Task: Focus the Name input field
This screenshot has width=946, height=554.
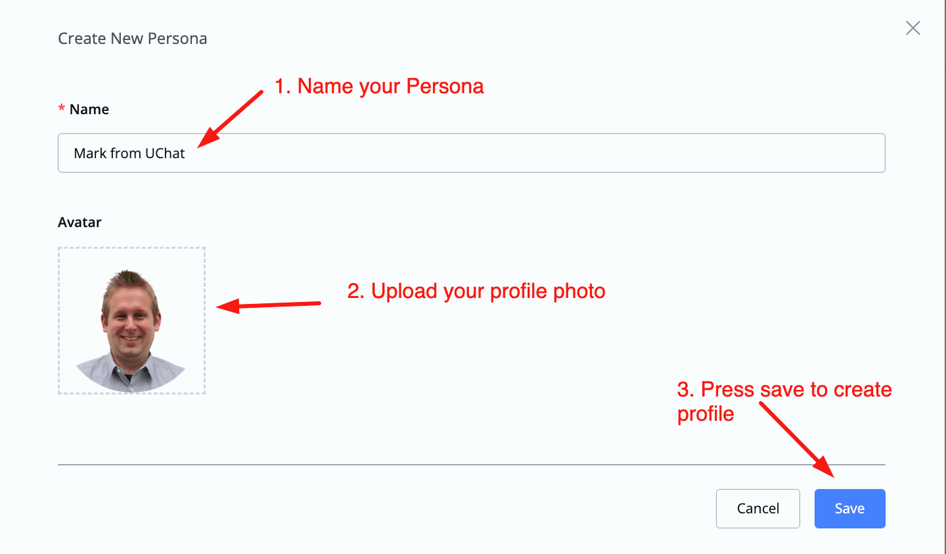Action: pos(471,153)
